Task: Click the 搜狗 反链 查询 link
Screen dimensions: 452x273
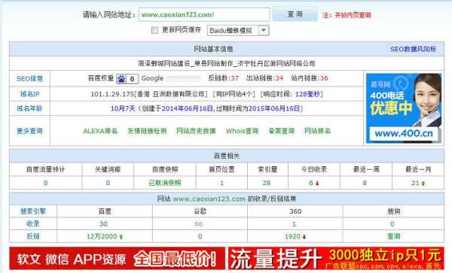Action: tap(393, 236)
